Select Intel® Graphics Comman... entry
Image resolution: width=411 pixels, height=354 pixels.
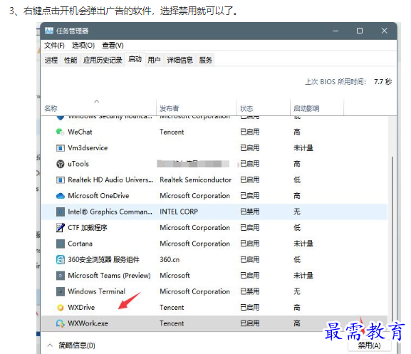(x=110, y=212)
